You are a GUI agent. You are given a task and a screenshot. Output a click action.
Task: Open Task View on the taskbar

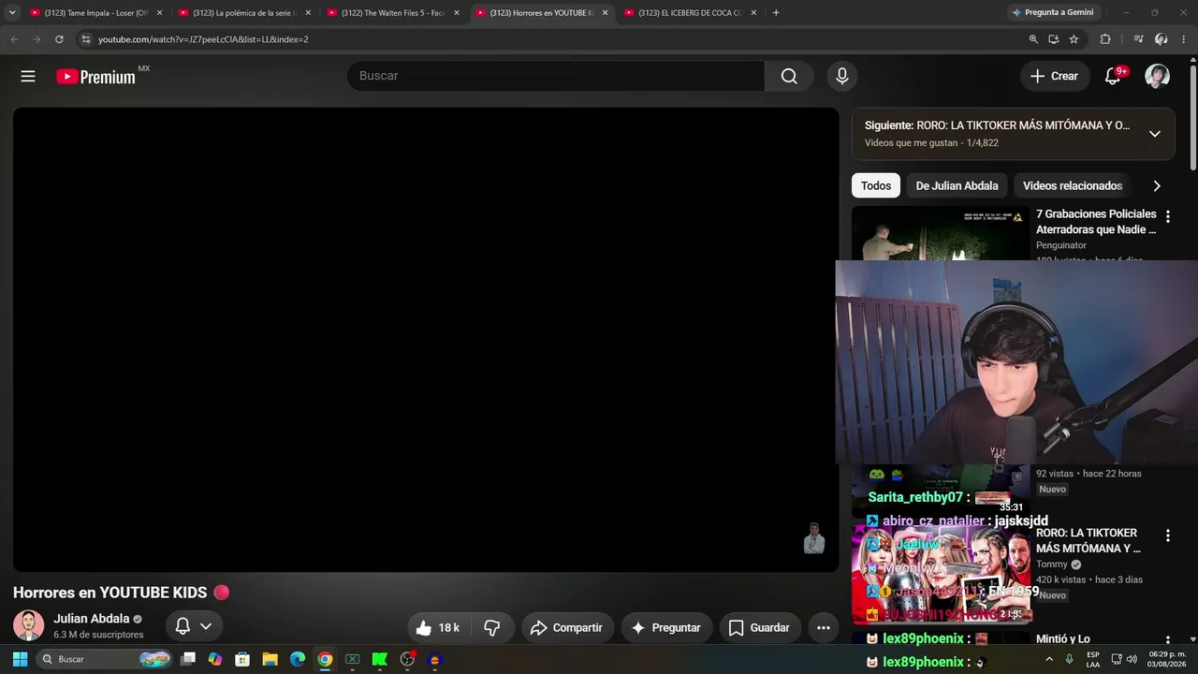tap(188, 659)
